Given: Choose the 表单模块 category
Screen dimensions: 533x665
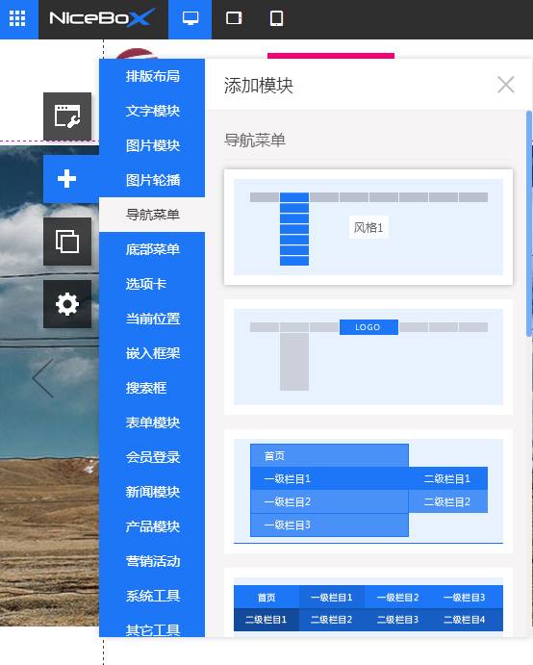Looking at the screenshot, I should coord(152,422).
